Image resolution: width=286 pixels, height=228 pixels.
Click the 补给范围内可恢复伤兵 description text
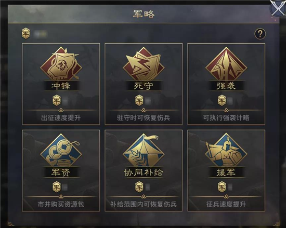point(144,204)
